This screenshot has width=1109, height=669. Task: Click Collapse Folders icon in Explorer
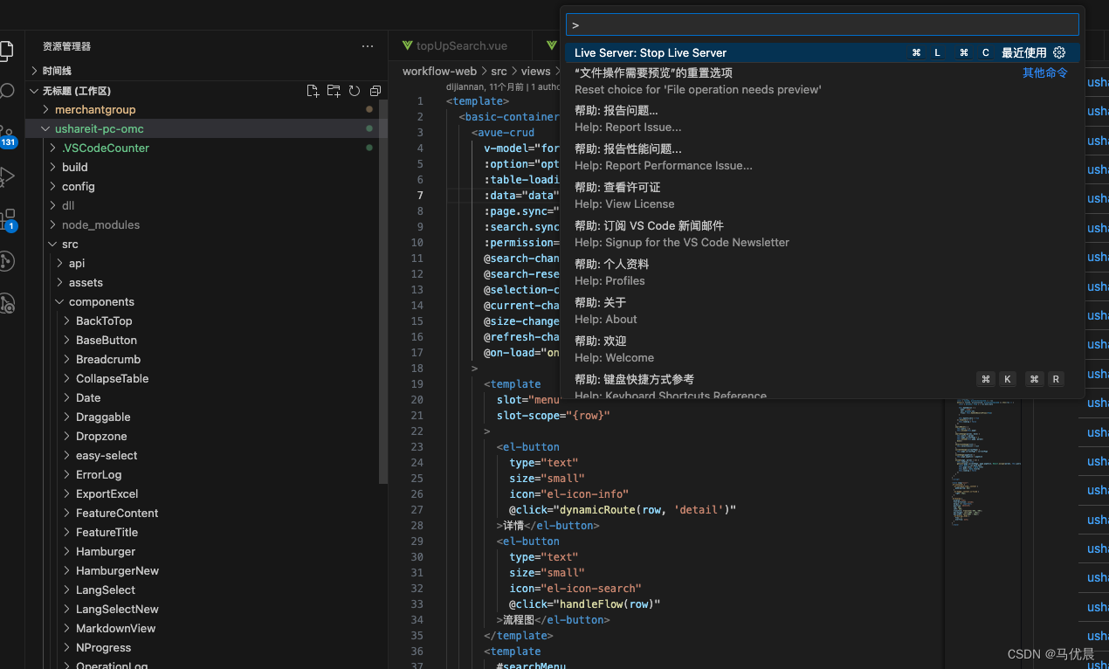[375, 90]
